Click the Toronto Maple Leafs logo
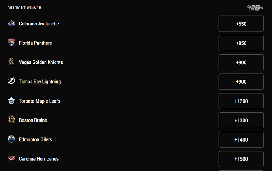The width and height of the screenshot is (272, 171). pos(11,101)
